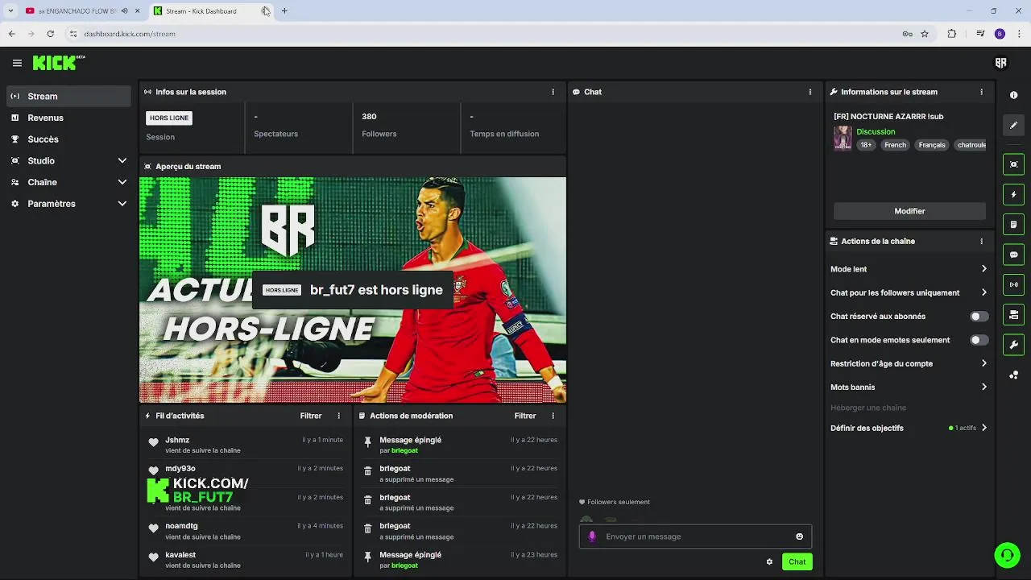Select Succès in left sidebar
Screen dimensions: 1031x580
click(x=68, y=139)
